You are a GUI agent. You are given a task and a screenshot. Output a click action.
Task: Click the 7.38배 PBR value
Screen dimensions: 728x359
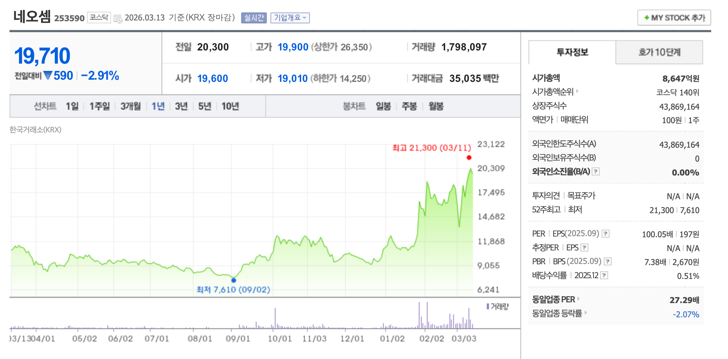pos(655,262)
